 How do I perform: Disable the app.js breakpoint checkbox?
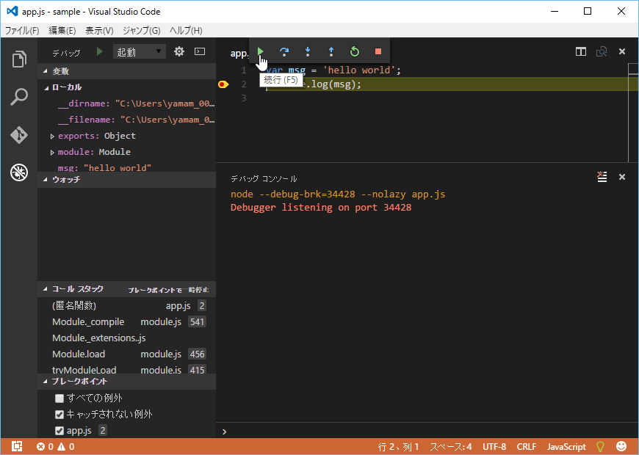pos(59,431)
